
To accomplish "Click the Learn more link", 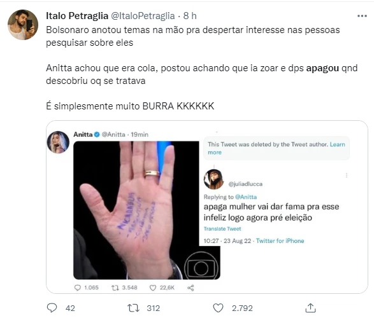I will (277, 148).
